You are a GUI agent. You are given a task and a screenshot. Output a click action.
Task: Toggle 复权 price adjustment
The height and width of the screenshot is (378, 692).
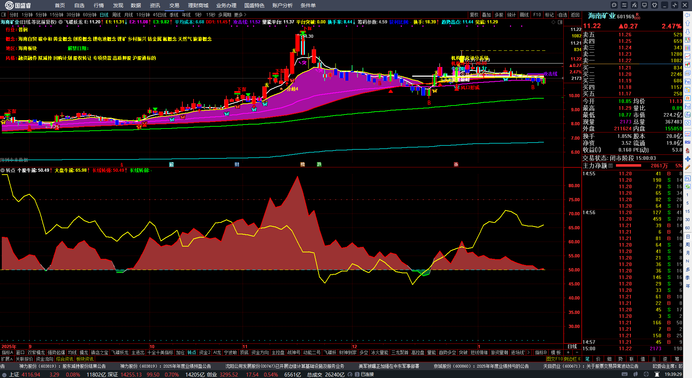pyautogui.click(x=474, y=15)
